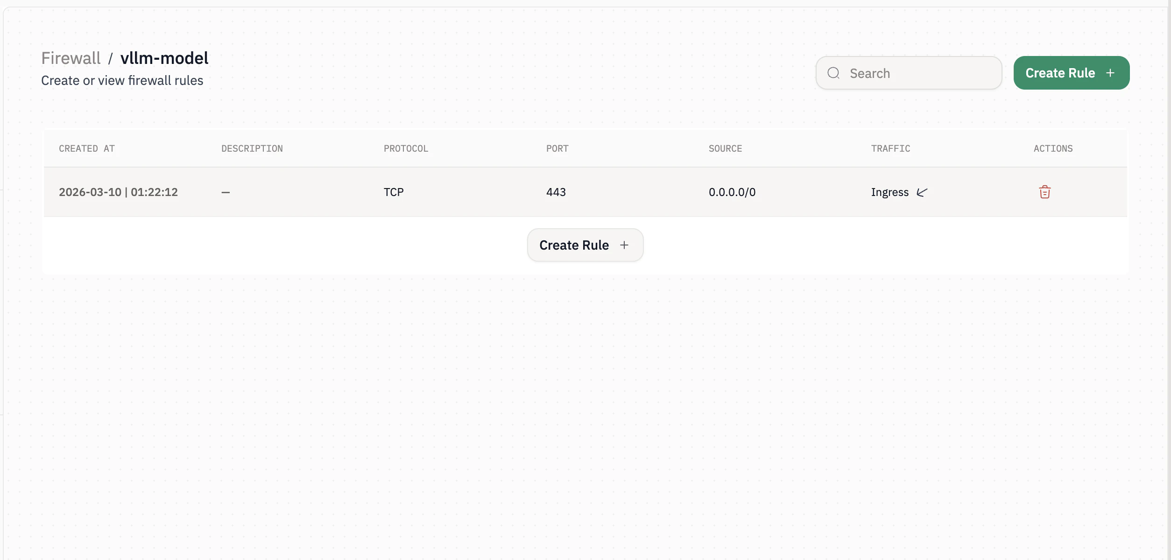
Task: Click the Port column header
Action: click(x=557, y=148)
